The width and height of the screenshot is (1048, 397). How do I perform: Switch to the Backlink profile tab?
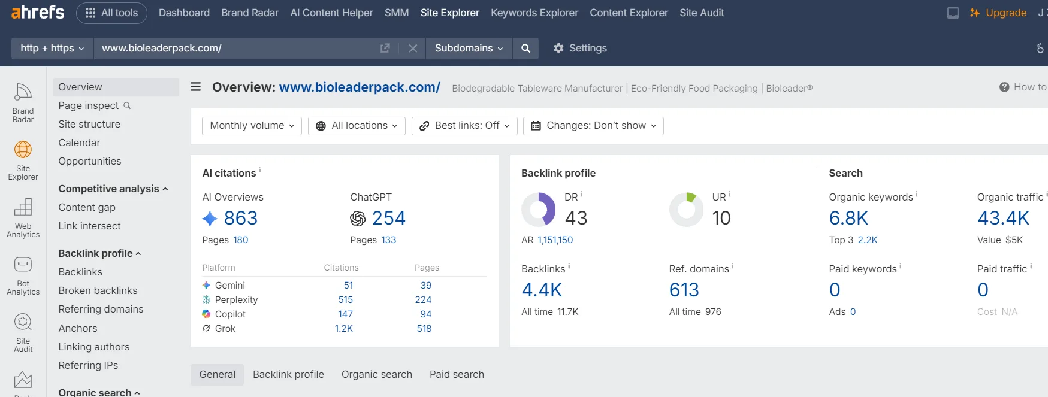[x=288, y=374]
